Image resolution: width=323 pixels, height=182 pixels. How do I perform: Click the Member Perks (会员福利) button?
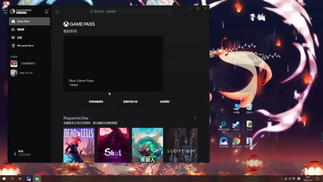(165, 102)
